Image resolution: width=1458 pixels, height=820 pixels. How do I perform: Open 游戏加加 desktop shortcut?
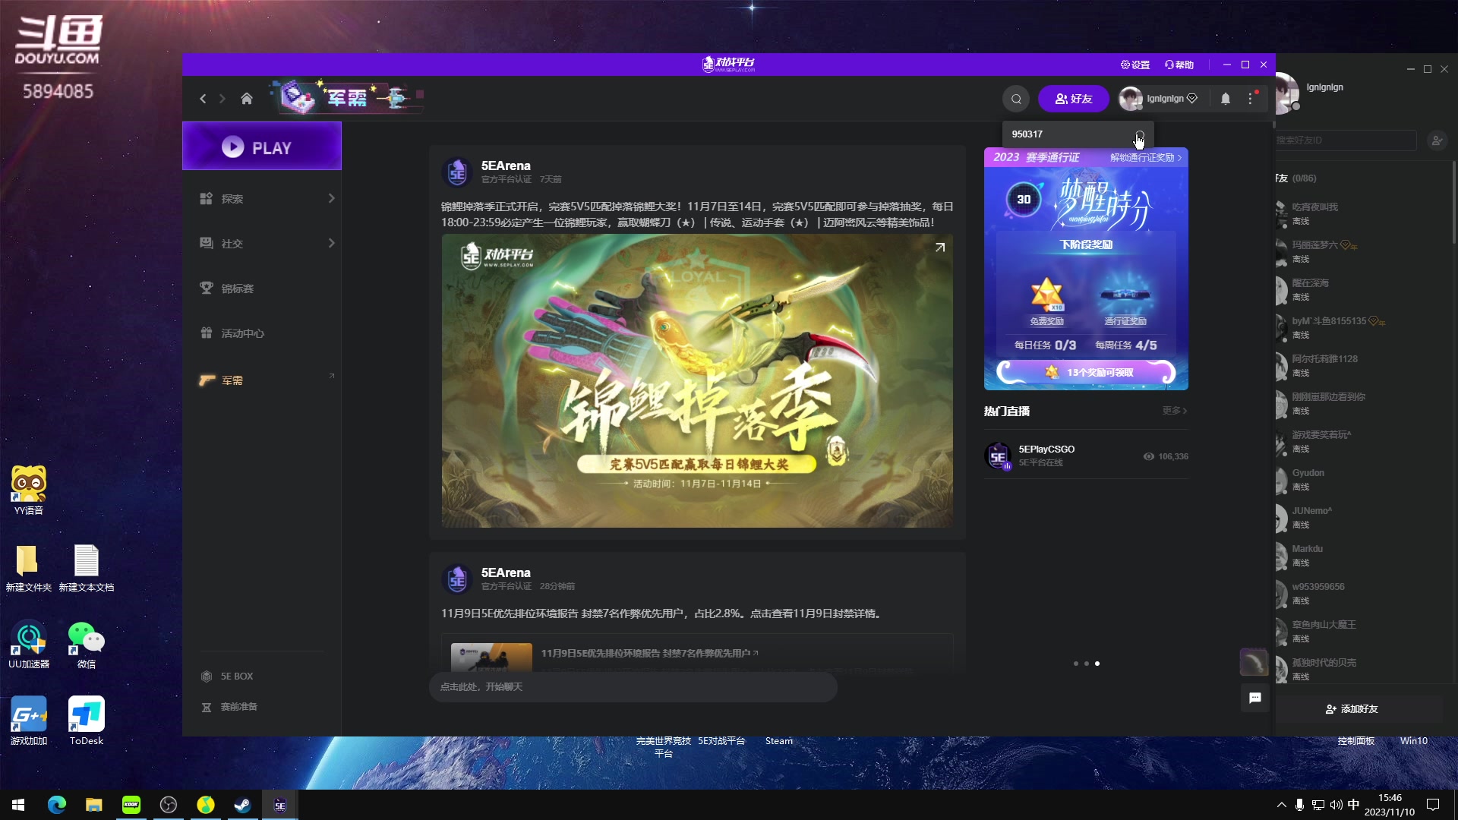[x=29, y=721]
